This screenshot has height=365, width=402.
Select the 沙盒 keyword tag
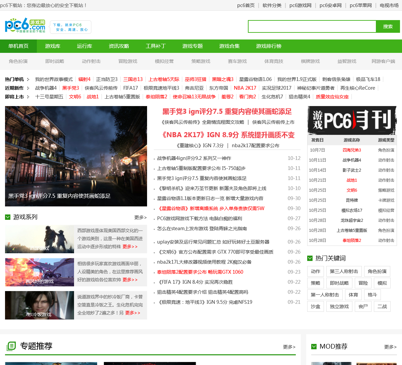[316, 306]
